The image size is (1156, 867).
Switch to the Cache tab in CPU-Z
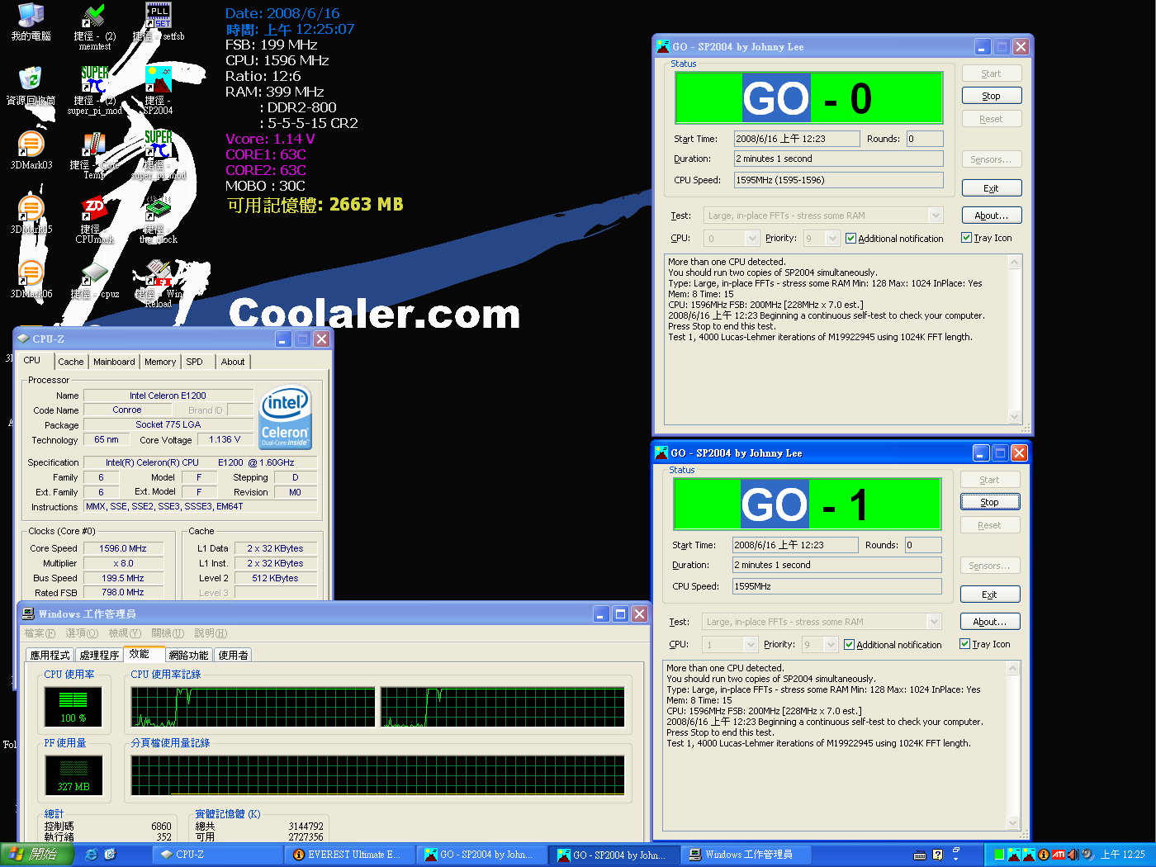(70, 362)
